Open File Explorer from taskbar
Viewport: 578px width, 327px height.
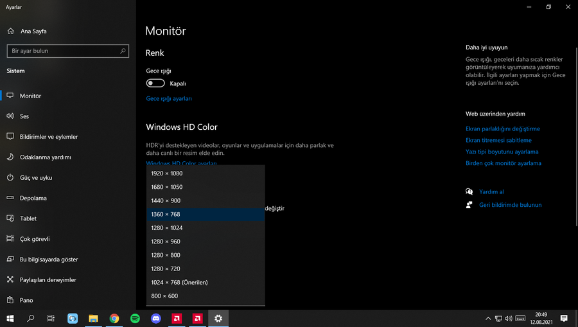[x=93, y=318]
